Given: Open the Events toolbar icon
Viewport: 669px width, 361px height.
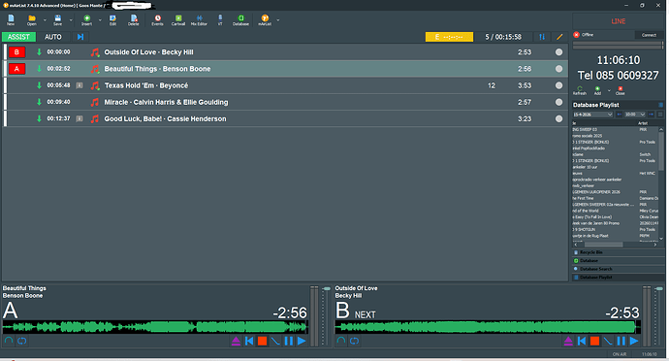Looking at the screenshot, I should pyautogui.click(x=157, y=20).
